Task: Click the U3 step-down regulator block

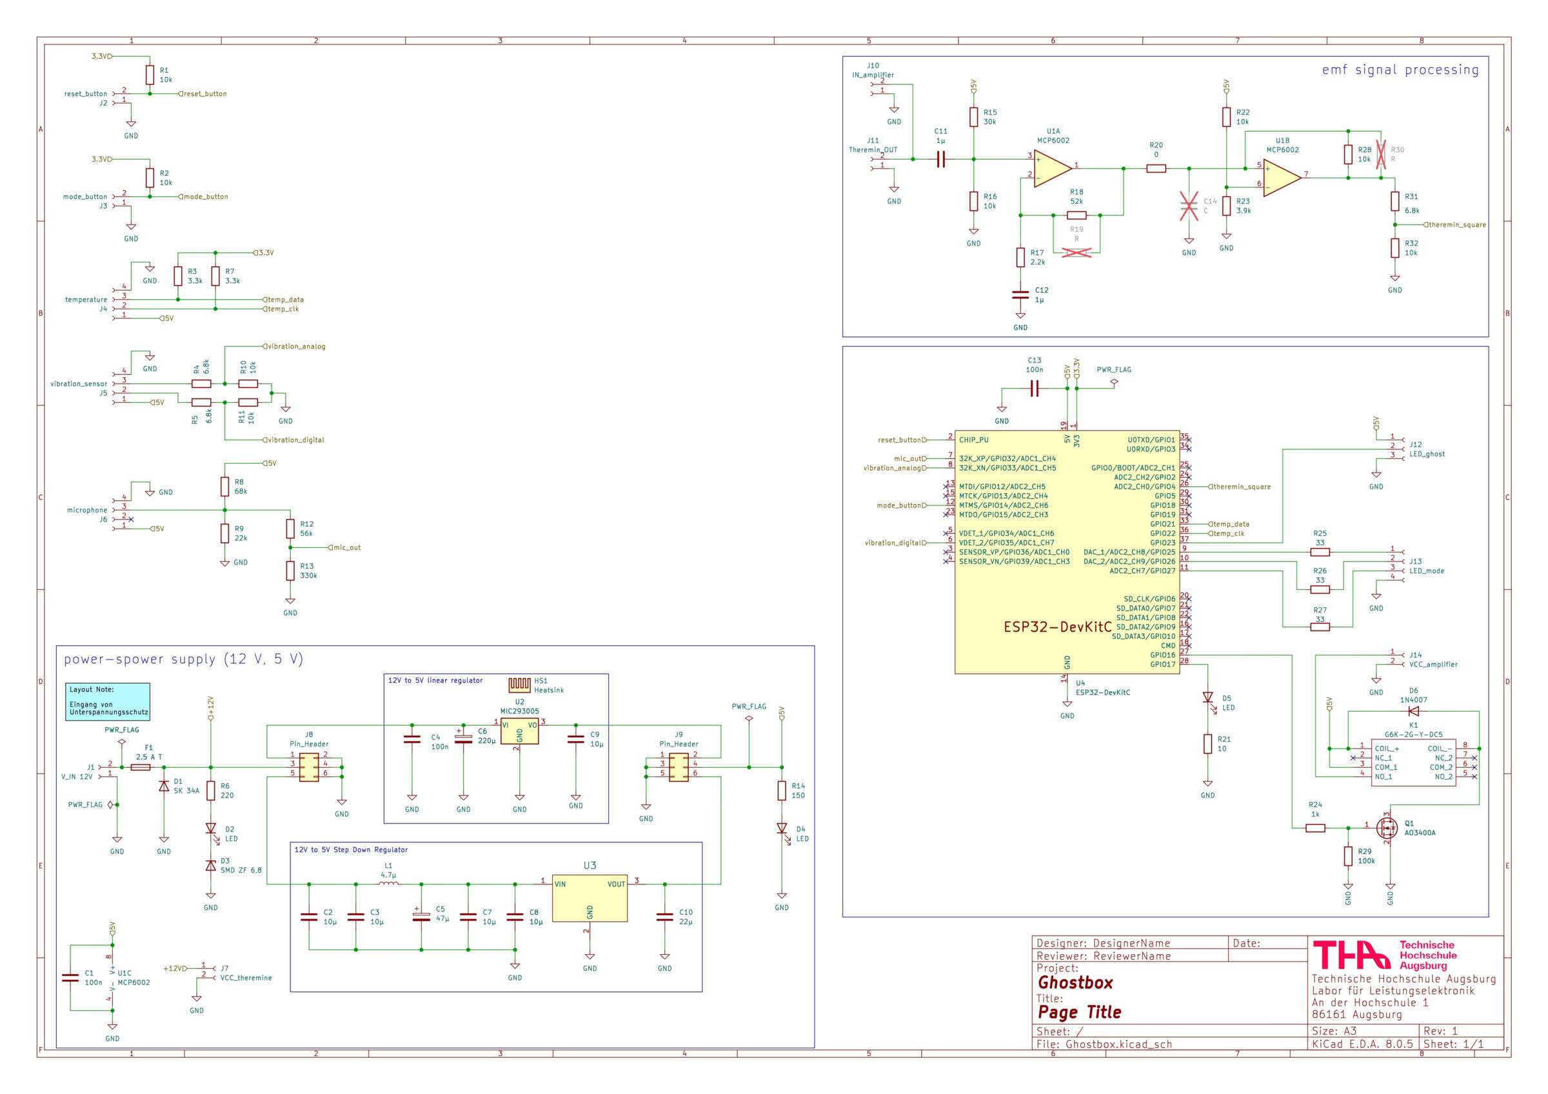Action: tap(590, 898)
